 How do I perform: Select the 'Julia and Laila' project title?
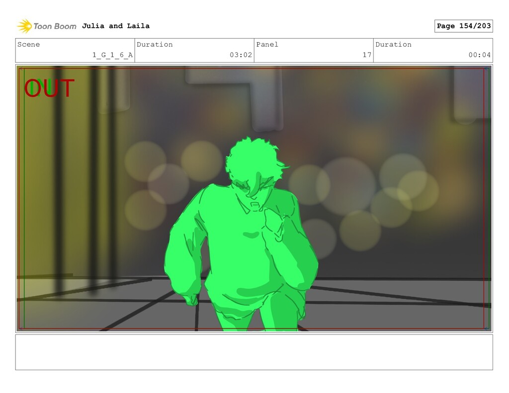click(116, 26)
